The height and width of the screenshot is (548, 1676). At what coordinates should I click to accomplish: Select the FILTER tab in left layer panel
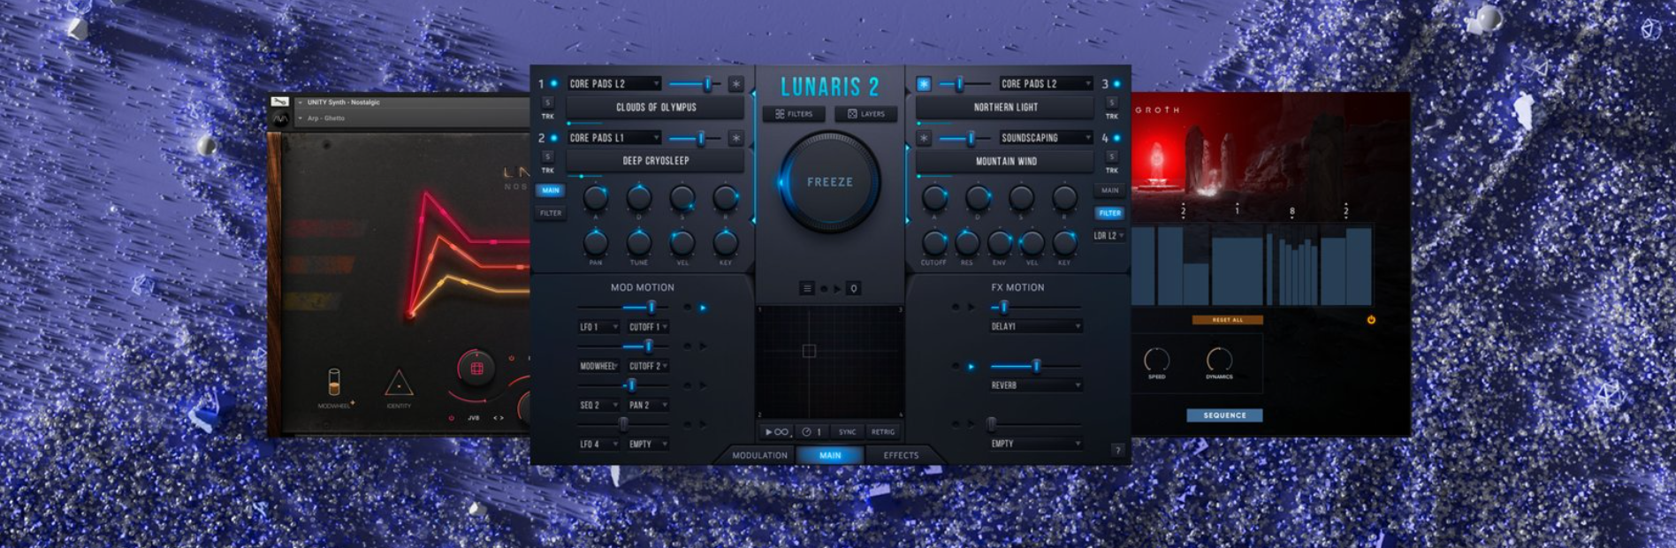(551, 213)
